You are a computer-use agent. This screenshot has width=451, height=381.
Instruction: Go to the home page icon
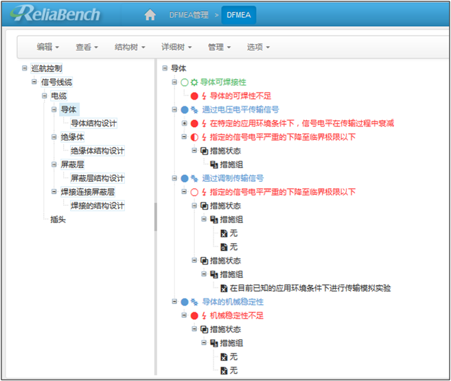coord(150,14)
